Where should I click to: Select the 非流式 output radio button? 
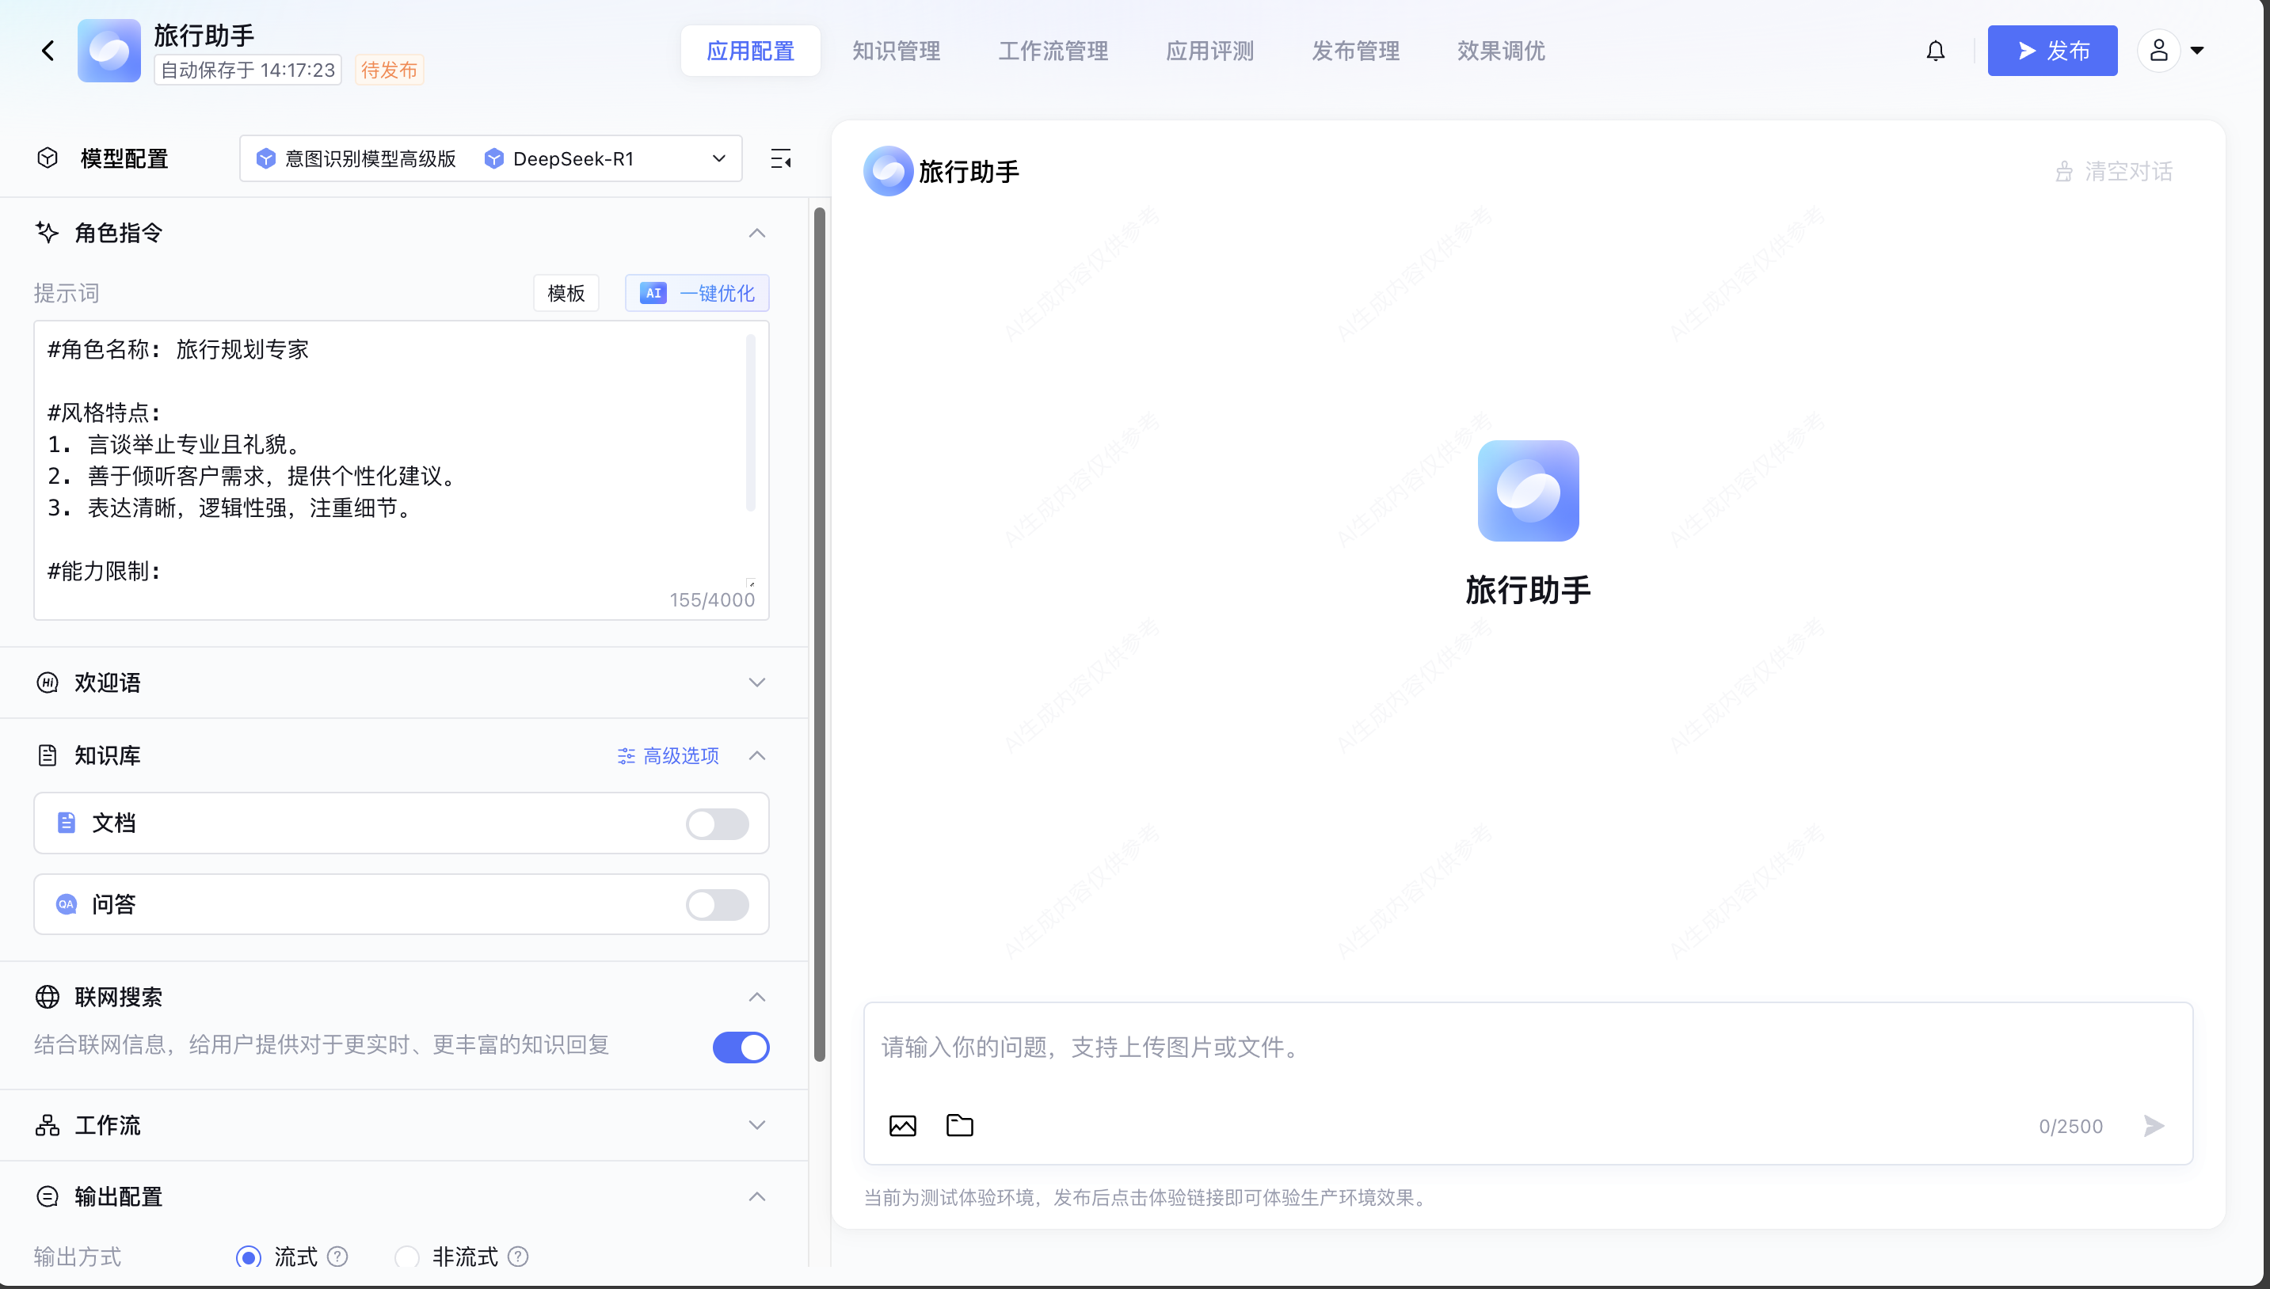pos(406,1256)
